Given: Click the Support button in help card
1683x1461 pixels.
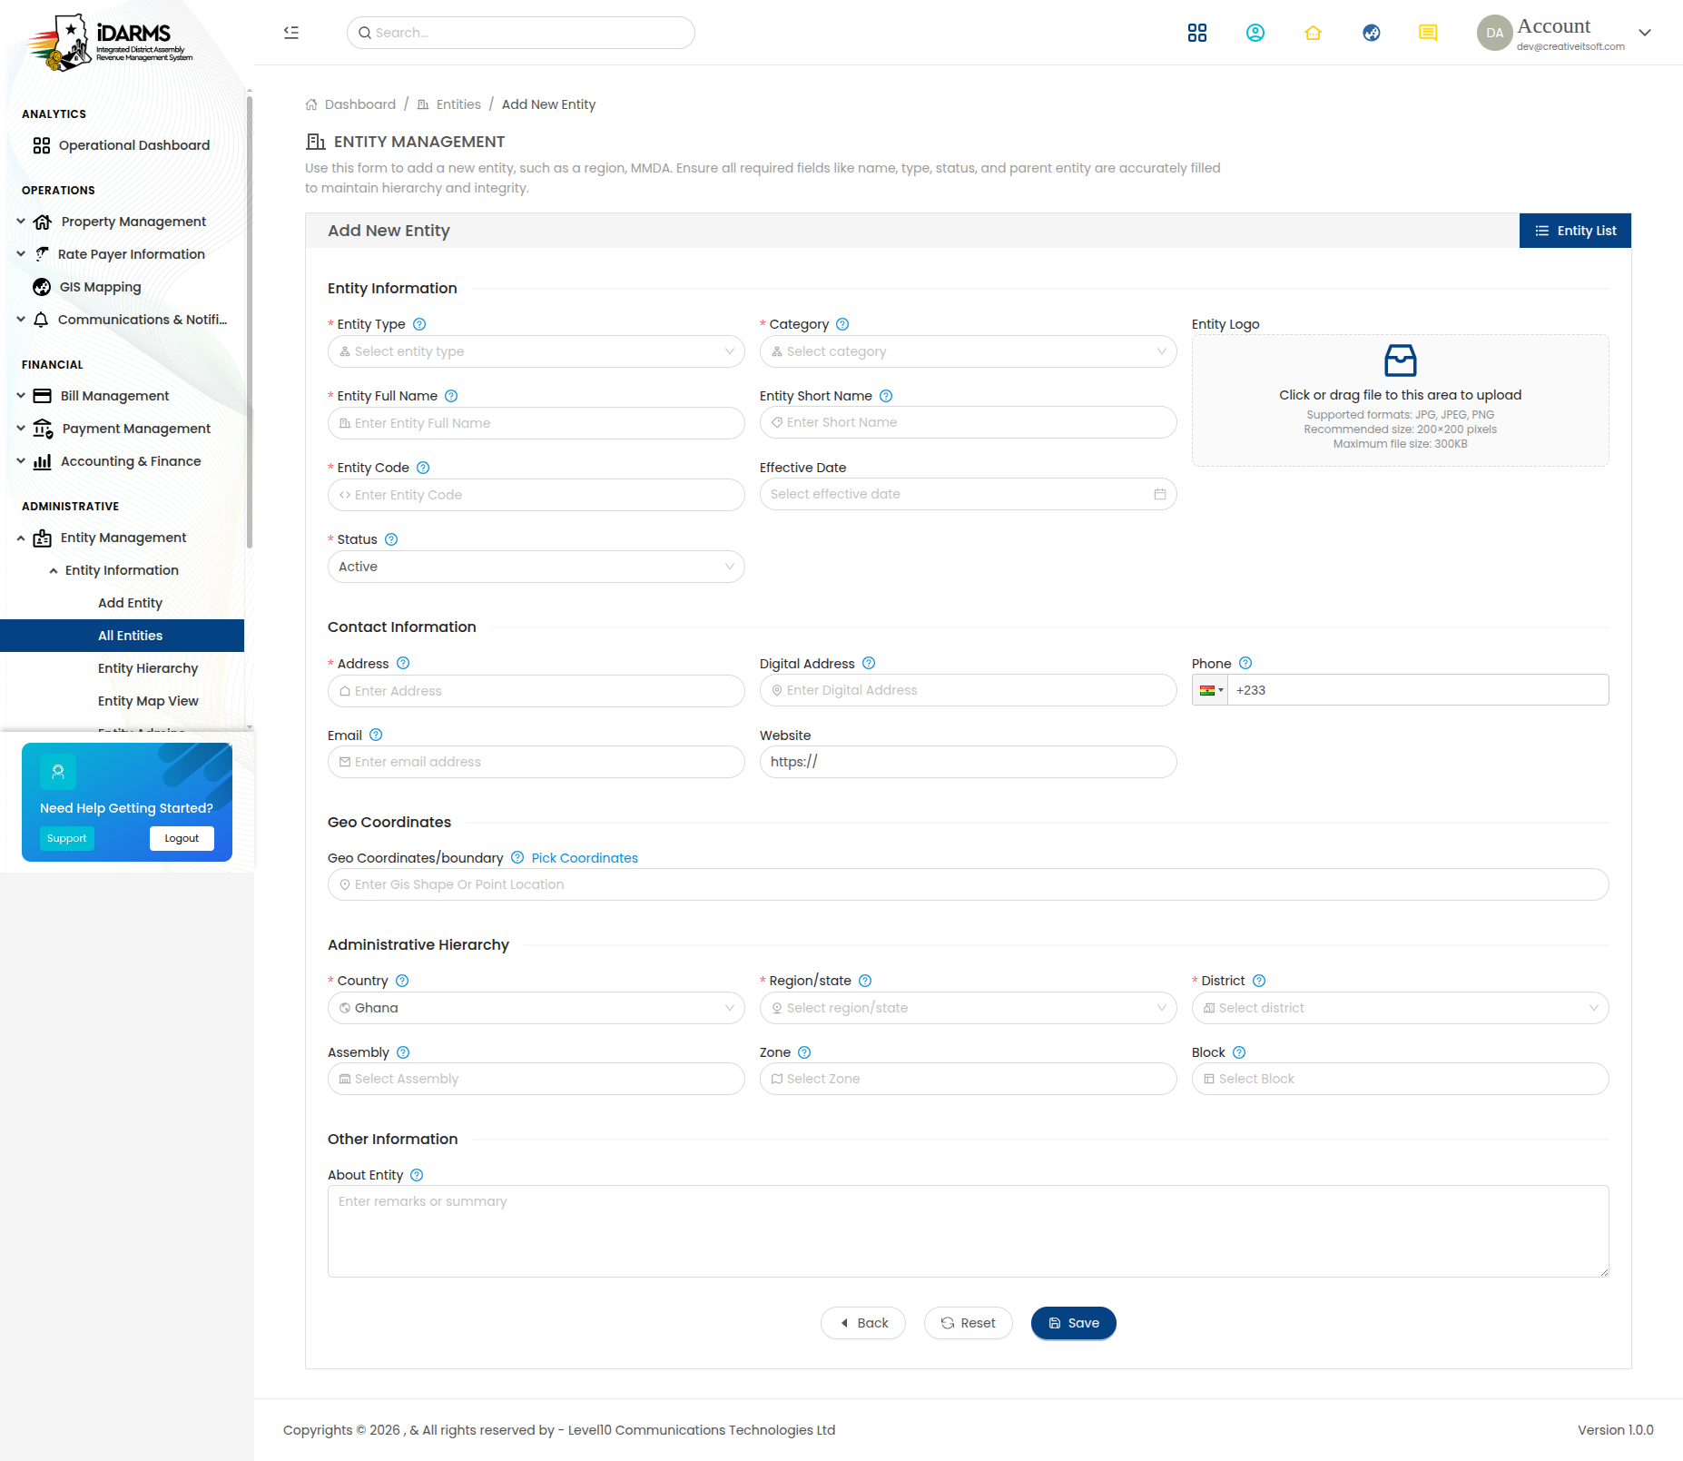Looking at the screenshot, I should [x=66, y=838].
